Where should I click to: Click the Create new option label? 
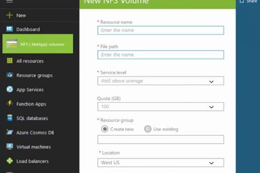click(x=122, y=129)
